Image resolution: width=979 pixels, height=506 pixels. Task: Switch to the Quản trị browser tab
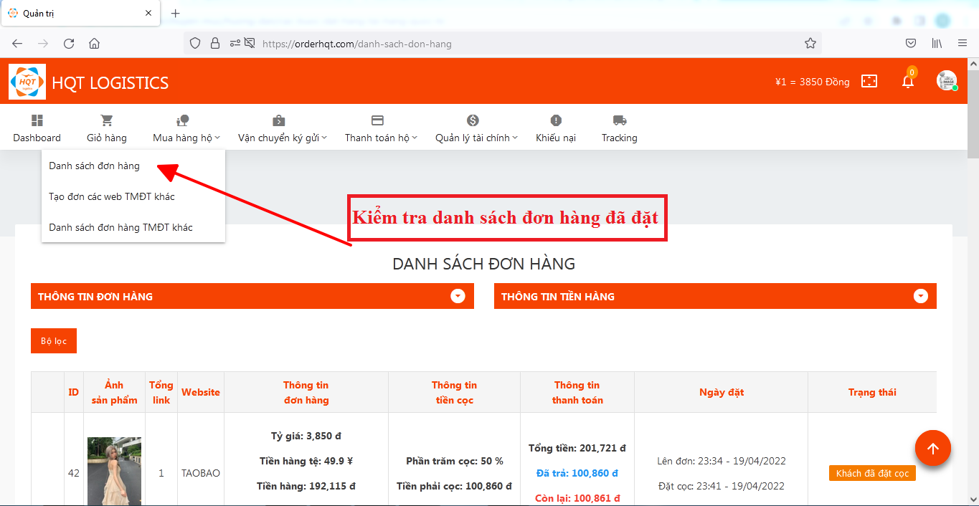(x=80, y=14)
